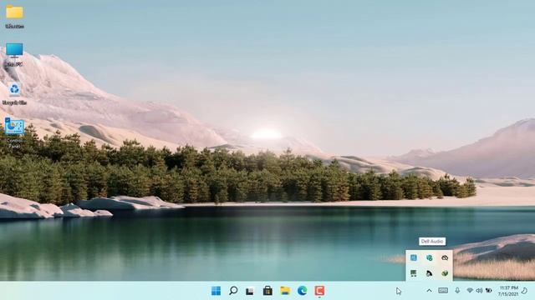
Task: Click the microphone tray icon
Action: (457, 291)
